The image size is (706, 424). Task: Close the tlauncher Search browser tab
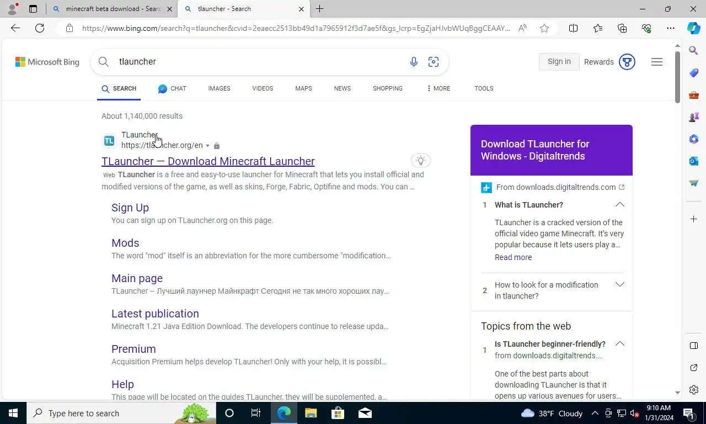click(x=301, y=9)
